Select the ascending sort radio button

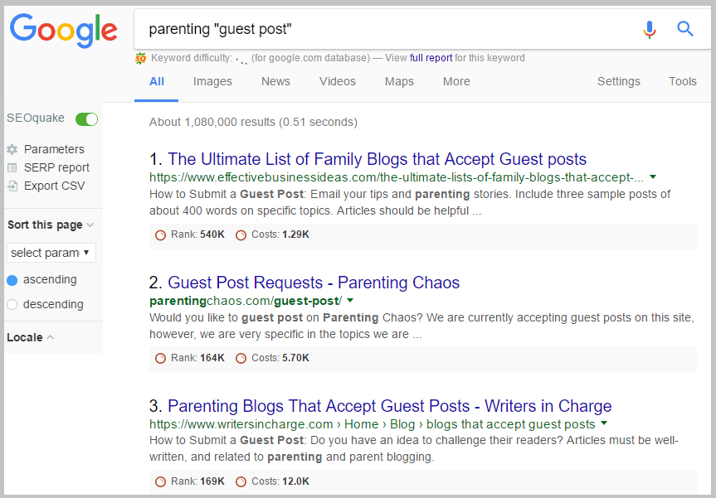[12, 280]
